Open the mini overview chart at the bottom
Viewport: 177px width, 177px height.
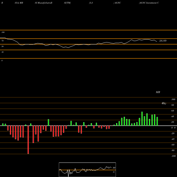click(87, 170)
